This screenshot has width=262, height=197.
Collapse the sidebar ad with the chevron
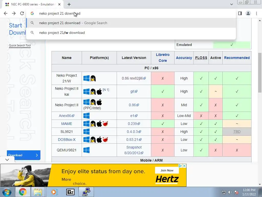tap(7, 160)
